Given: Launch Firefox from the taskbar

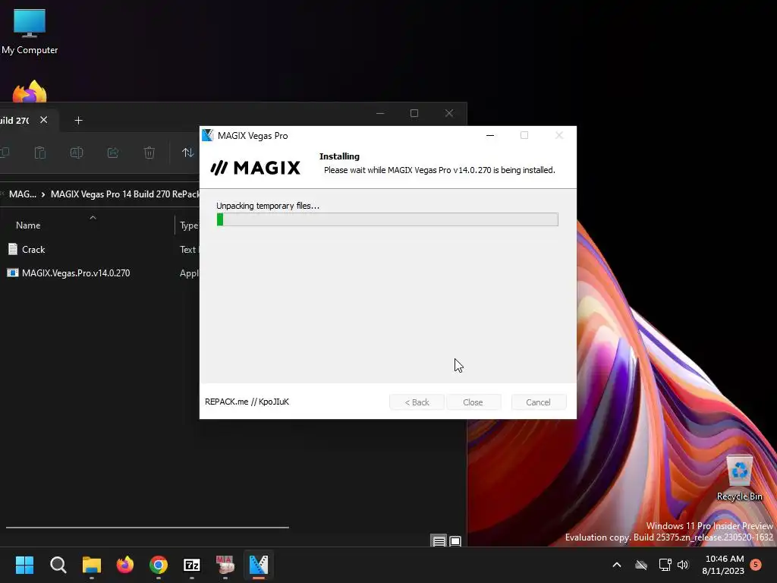Looking at the screenshot, I should [x=125, y=565].
